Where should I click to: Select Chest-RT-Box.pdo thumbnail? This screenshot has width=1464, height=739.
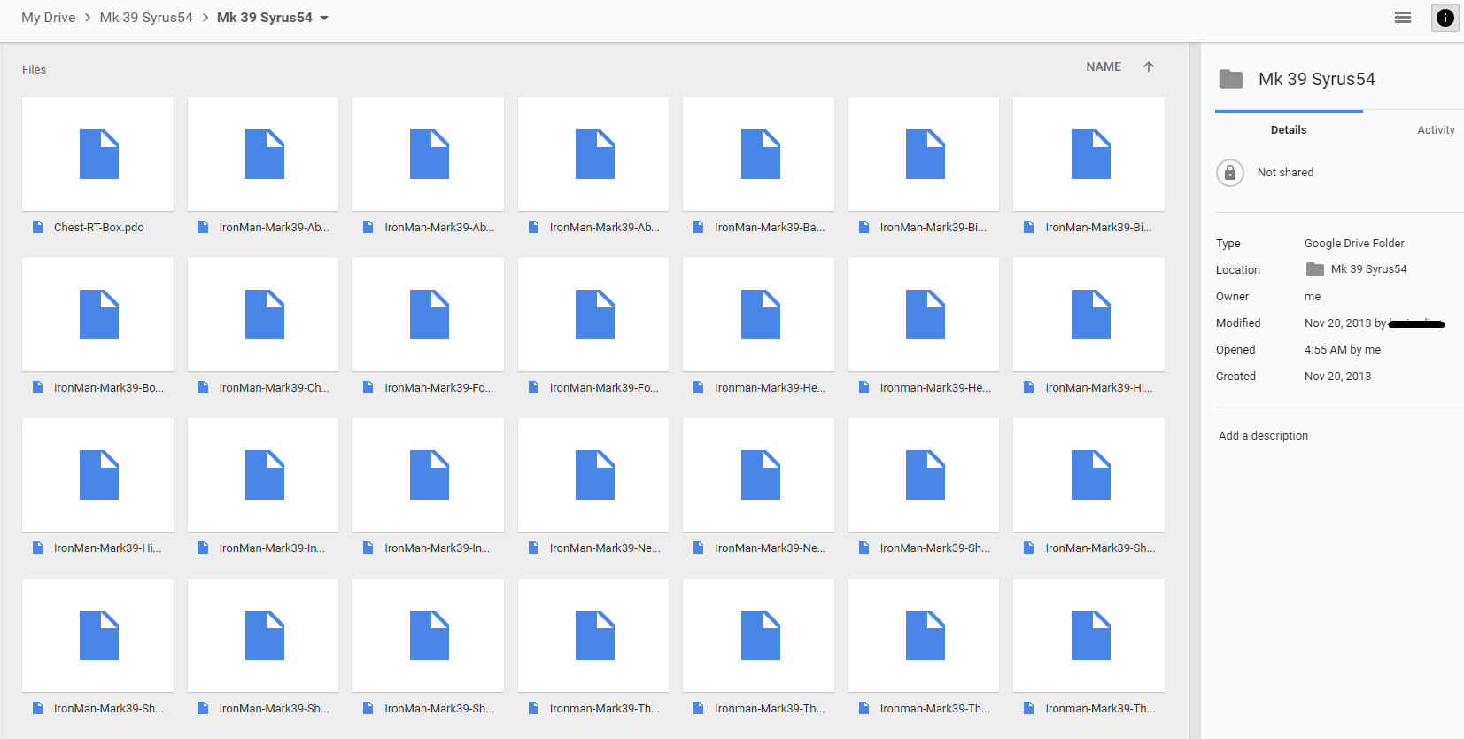point(98,154)
